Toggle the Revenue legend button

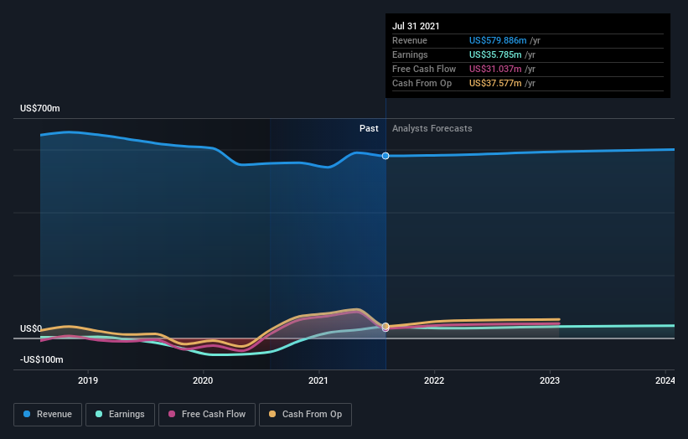(48, 415)
